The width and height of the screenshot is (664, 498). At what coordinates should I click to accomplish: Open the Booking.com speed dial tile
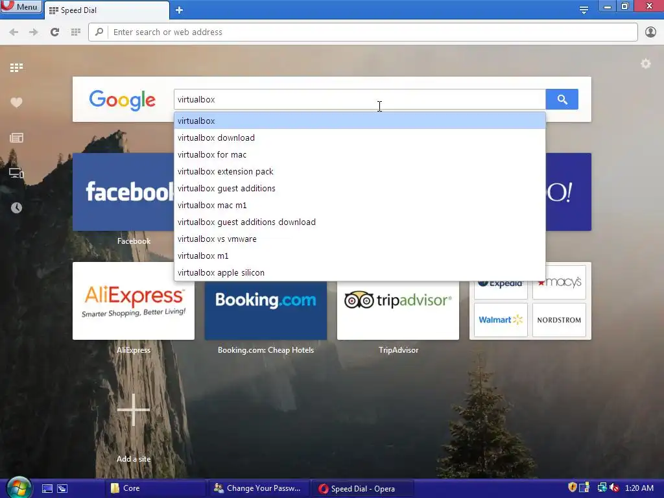[265, 310]
